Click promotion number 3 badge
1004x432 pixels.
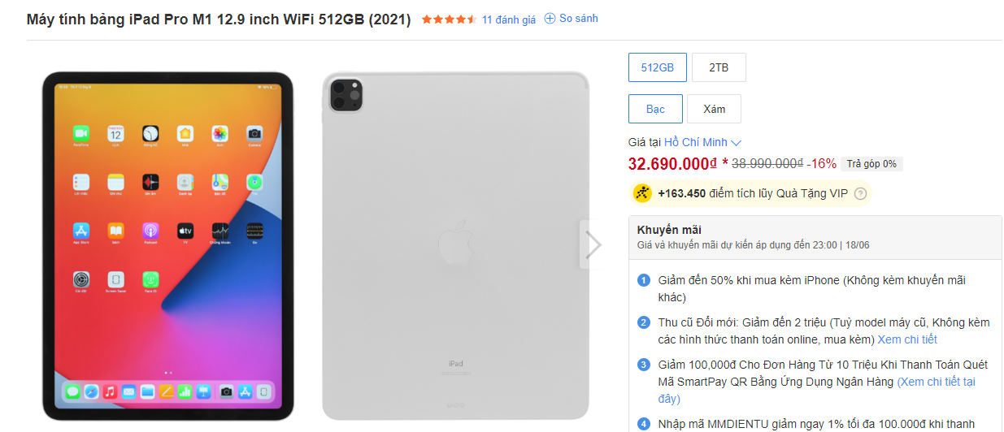[644, 365]
